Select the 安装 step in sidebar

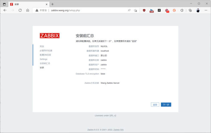click(x=42, y=67)
